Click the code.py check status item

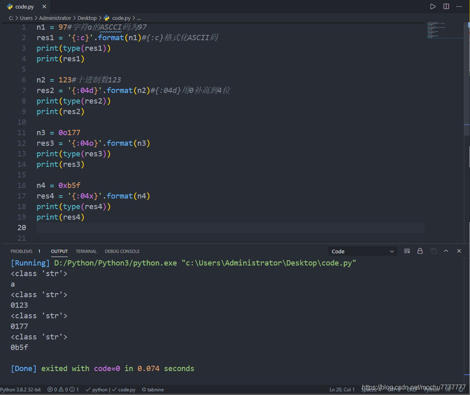coord(123,390)
